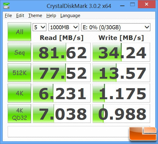The height and width of the screenshot is (144, 158).
Task: Expand the drive selector E: 0% (0/30GB)
Action: [116, 27]
